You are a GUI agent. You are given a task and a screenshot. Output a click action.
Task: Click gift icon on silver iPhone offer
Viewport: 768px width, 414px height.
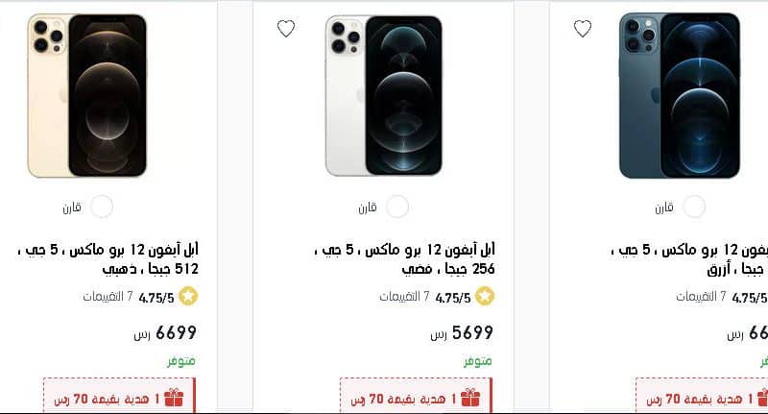(470, 398)
